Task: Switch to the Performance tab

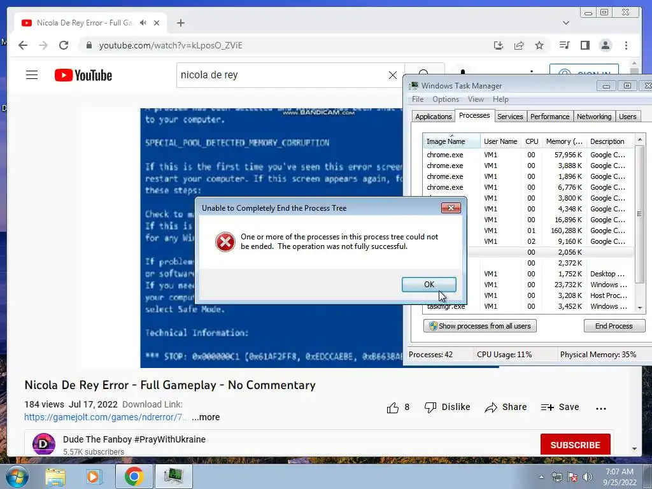Action: tap(549, 117)
